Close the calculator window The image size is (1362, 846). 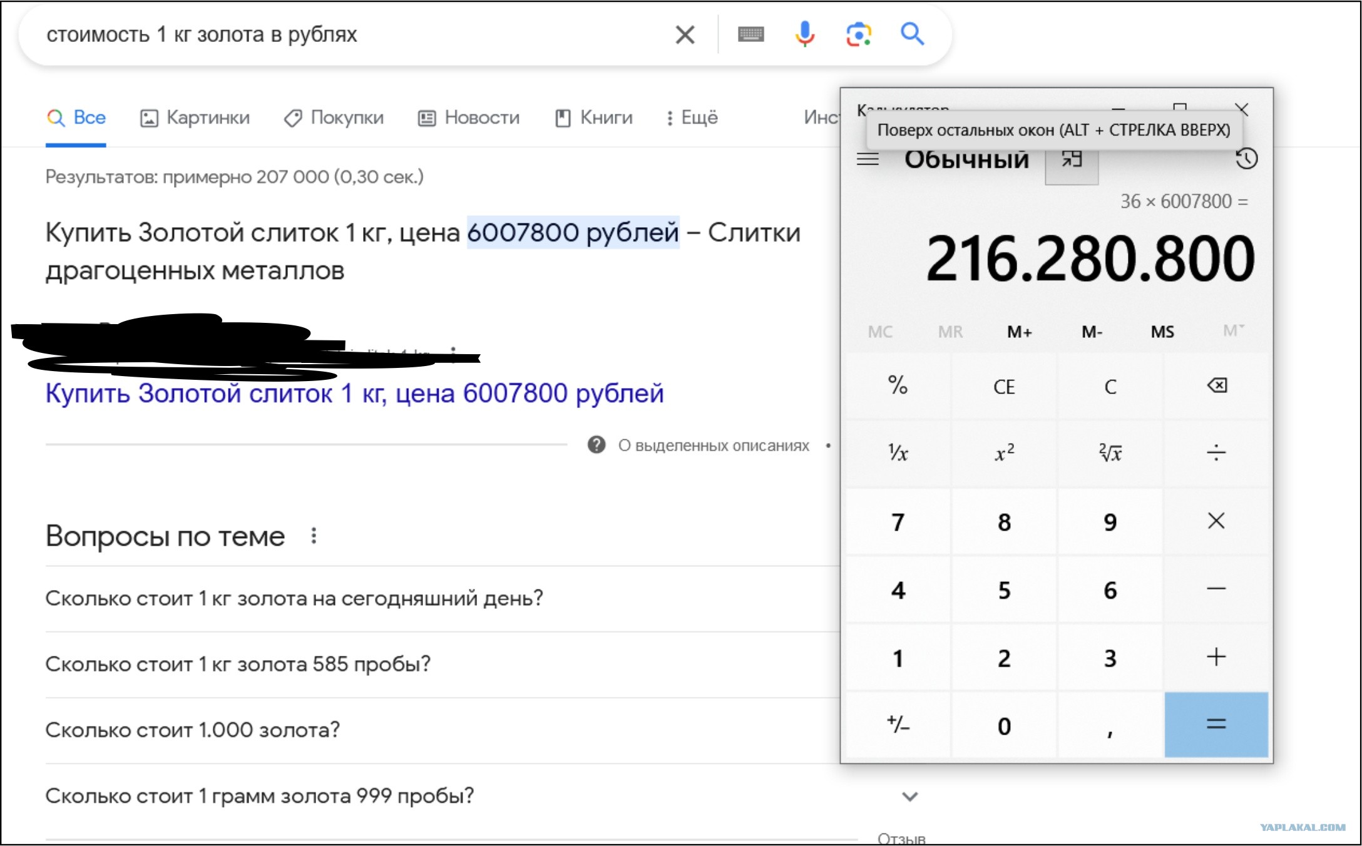(x=1242, y=110)
